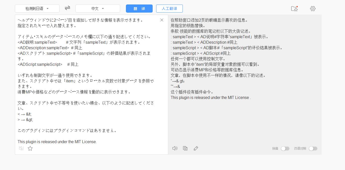Viewport: 345px width, 170px height.
Task: Play source text audio speaker icon
Action: (21, 148)
